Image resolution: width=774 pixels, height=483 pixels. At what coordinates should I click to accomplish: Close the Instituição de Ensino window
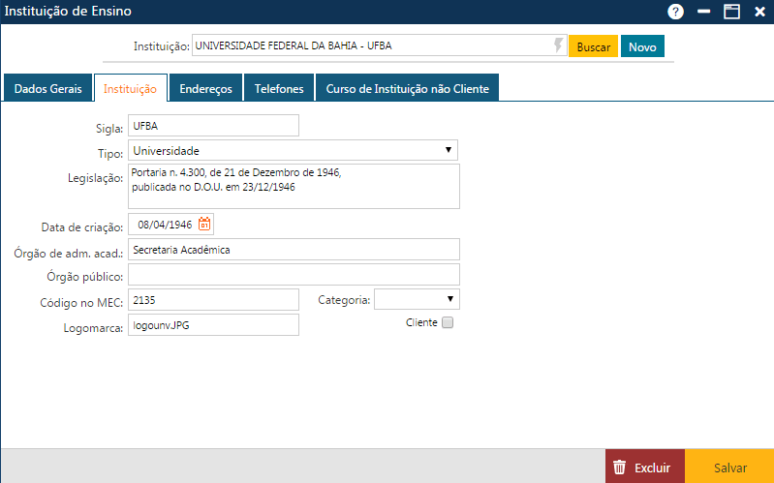[x=759, y=12]
